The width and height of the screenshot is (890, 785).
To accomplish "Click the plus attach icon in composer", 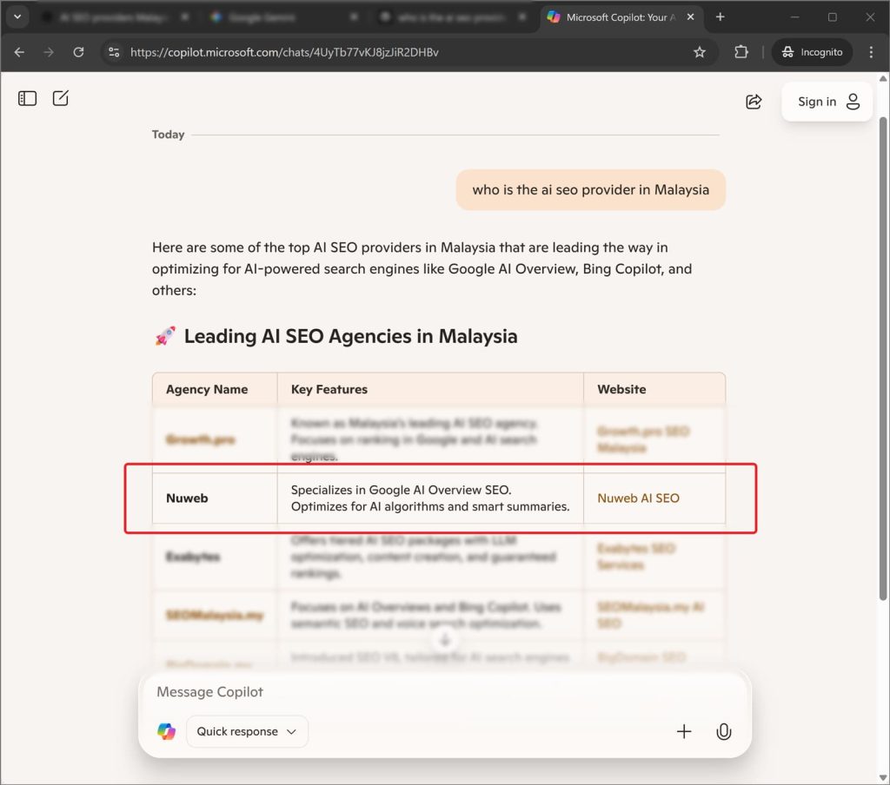I will coord(684,732).
